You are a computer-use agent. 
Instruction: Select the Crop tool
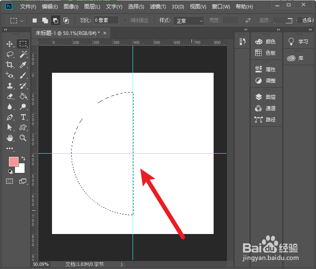click(x=9, y=65)
